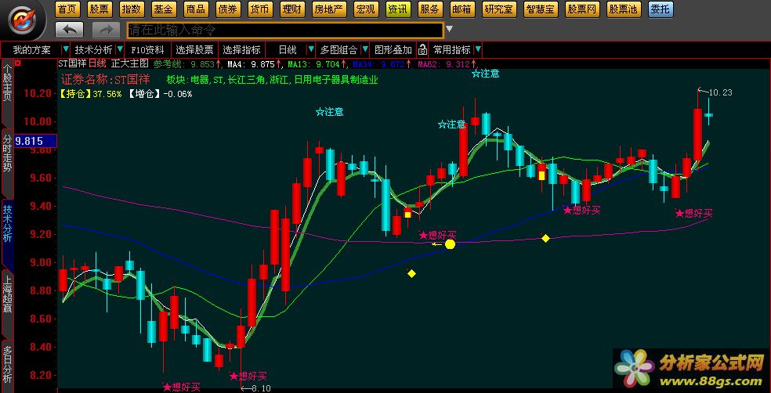Click the ★想好买 signal beside the 8.10 low label
The width and height of the screenshot is (771, 393).
(x=248, y=377)
